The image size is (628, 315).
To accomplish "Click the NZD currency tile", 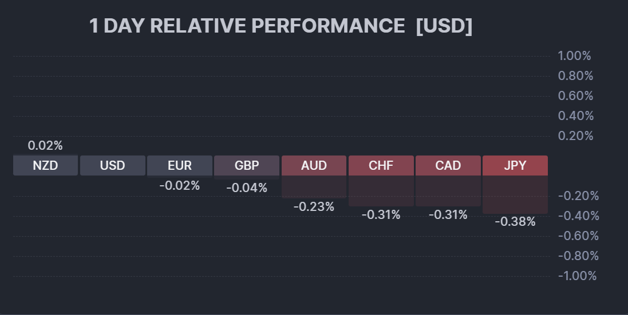I will (45, 166).
